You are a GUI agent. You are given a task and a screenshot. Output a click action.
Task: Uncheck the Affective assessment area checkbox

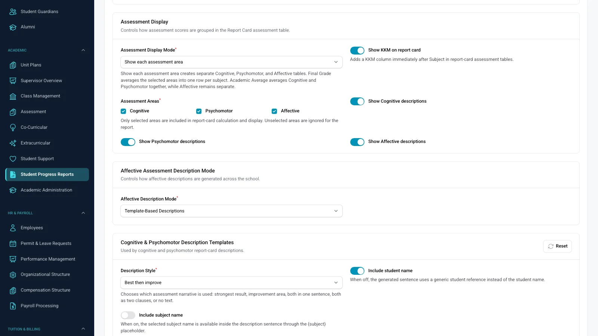[274, 111]
